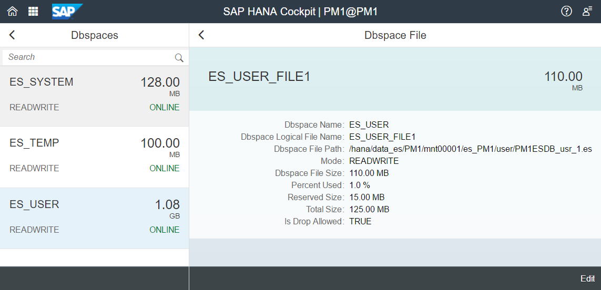
Task: Click the SAP HANA Cockpit title text
Action: tap(301, 12)
